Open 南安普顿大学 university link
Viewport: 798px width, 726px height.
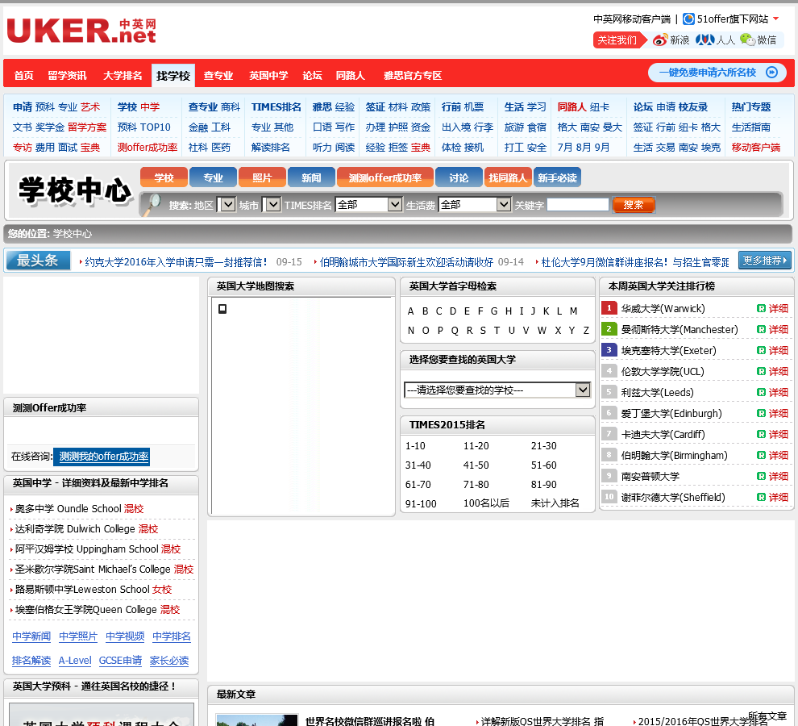point(650,477)
